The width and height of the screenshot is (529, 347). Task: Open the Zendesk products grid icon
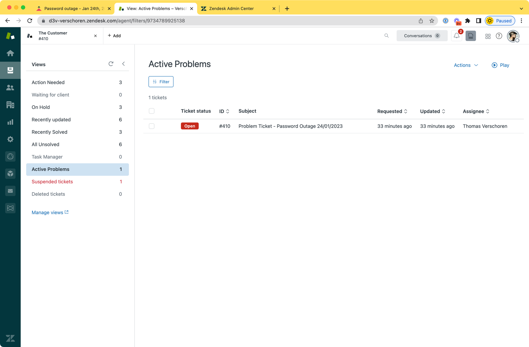(488, 36)
